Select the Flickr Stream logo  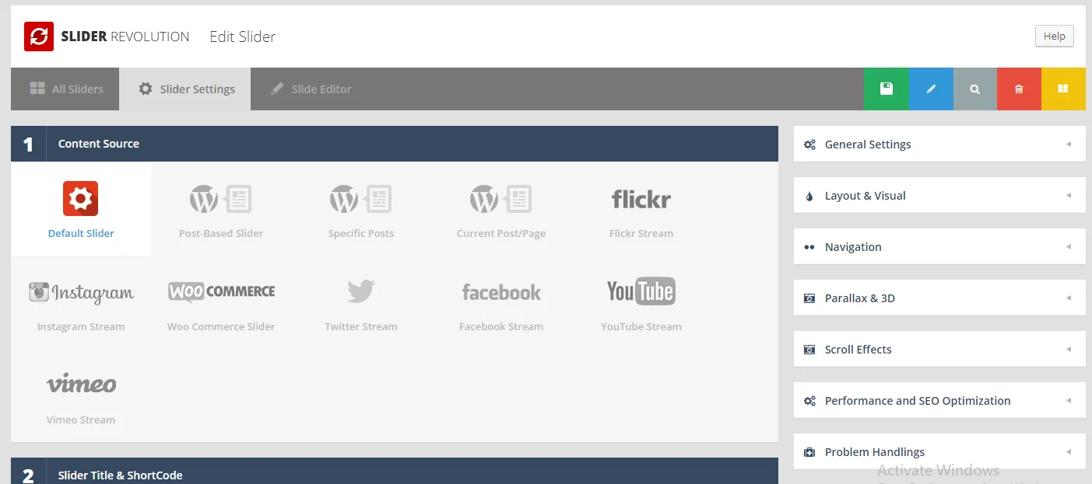[641, 199]
